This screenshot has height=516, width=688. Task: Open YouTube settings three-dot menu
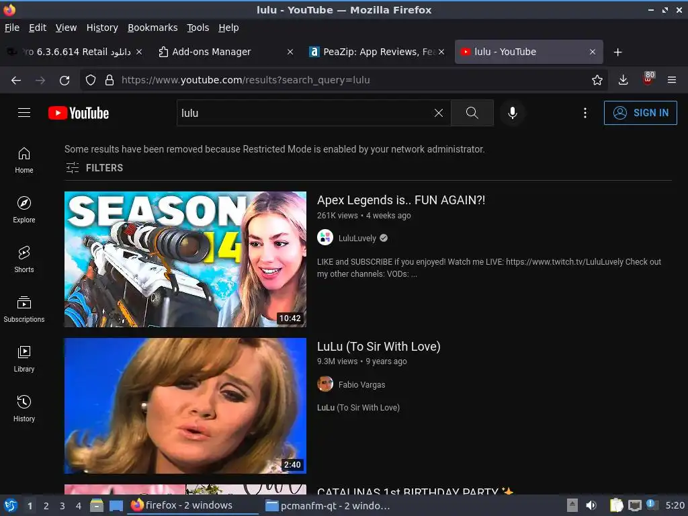click(585, 113)
